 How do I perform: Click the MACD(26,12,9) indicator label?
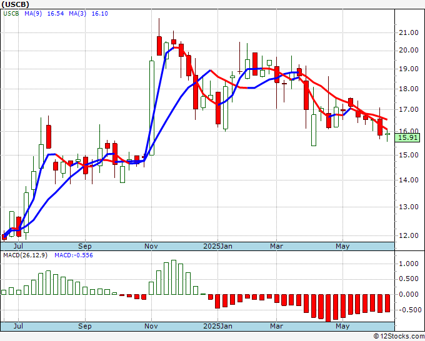click(x=25, y=255)
